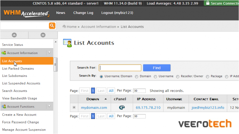Click the sidebar scroll-down arrow button
Screen dimensions: 239x134
[x=43, y=35]
